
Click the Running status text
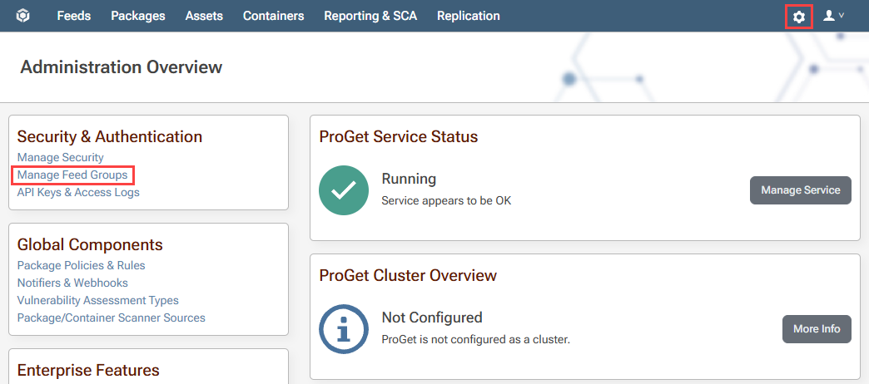[x=409, y=180]
